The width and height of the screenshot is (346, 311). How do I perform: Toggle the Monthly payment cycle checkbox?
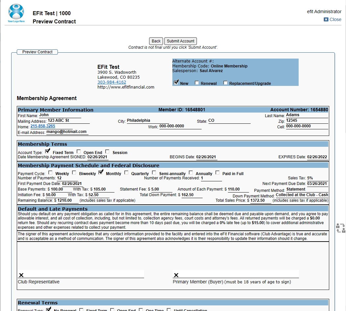click(x=101, y=172)
